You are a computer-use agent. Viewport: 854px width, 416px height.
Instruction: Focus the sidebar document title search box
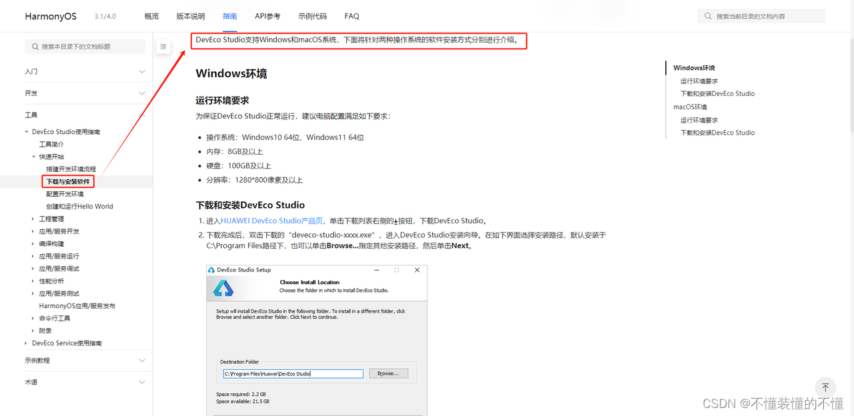pos(85,47)
